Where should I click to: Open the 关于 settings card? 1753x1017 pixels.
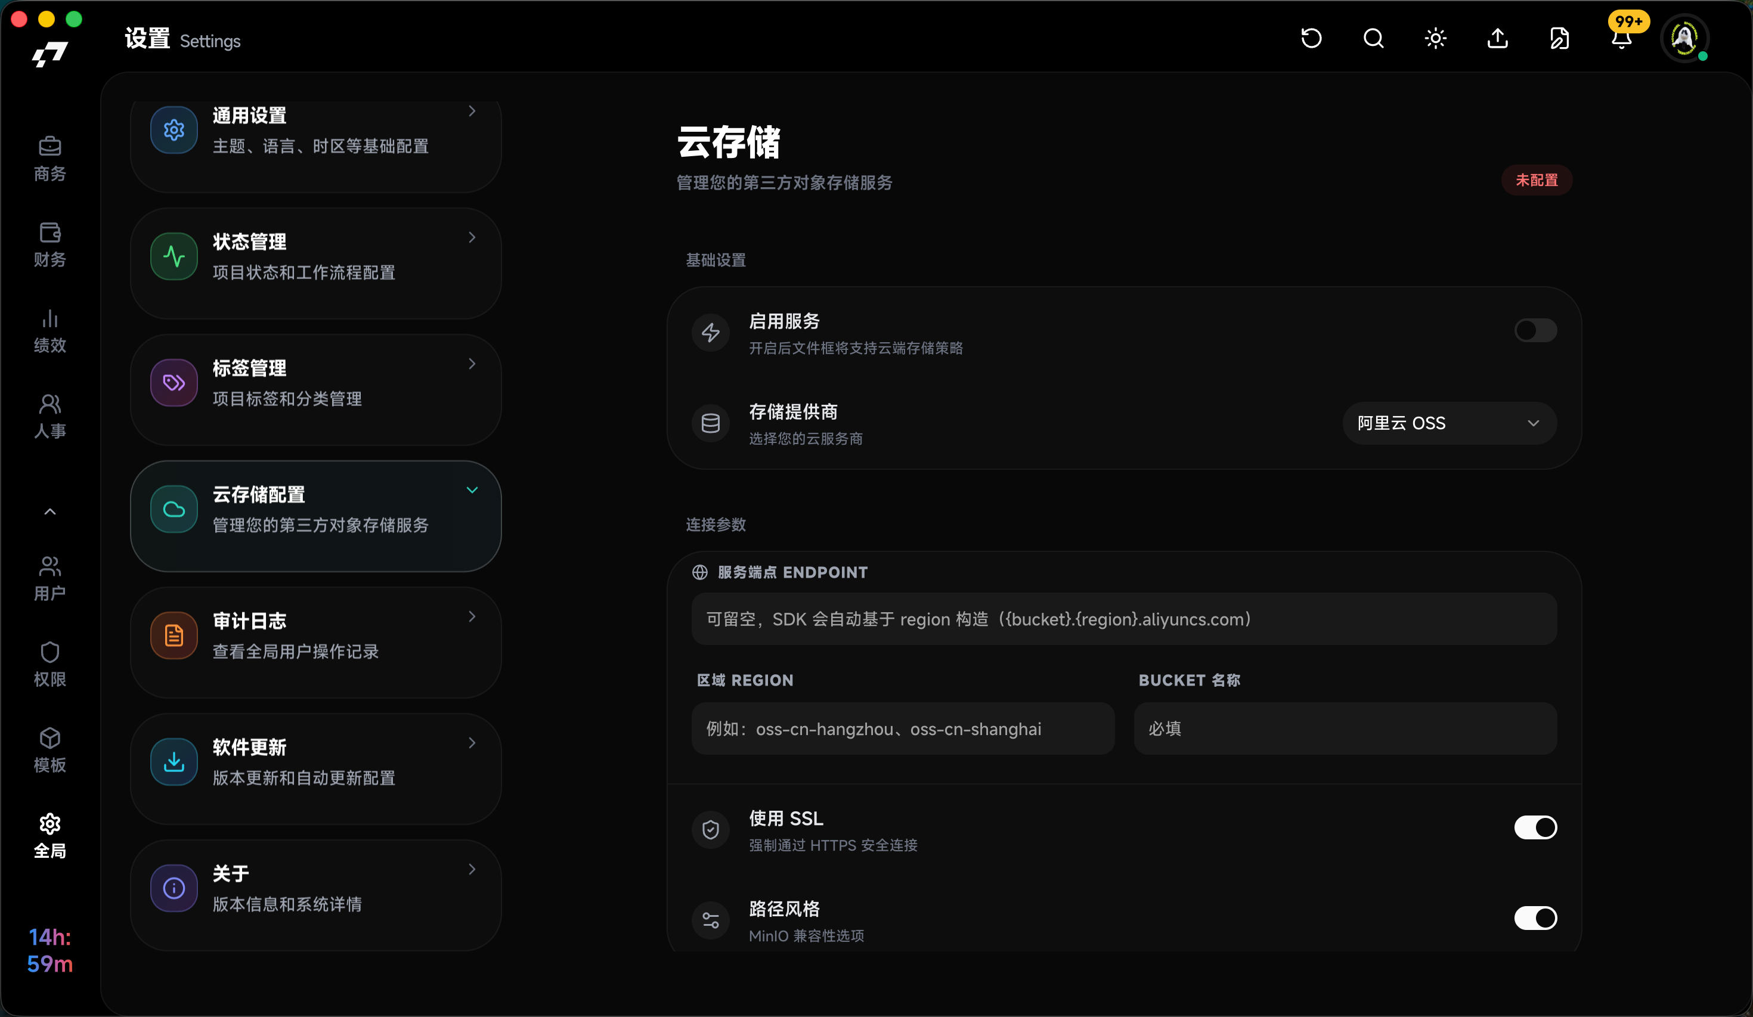click(315, 895)
